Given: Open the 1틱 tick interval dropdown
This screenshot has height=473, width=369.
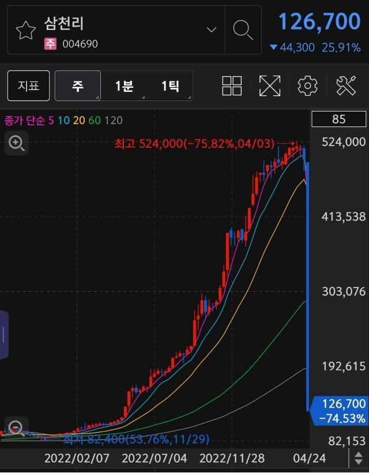Looking at the screenshot, I should tap(170, 86).
